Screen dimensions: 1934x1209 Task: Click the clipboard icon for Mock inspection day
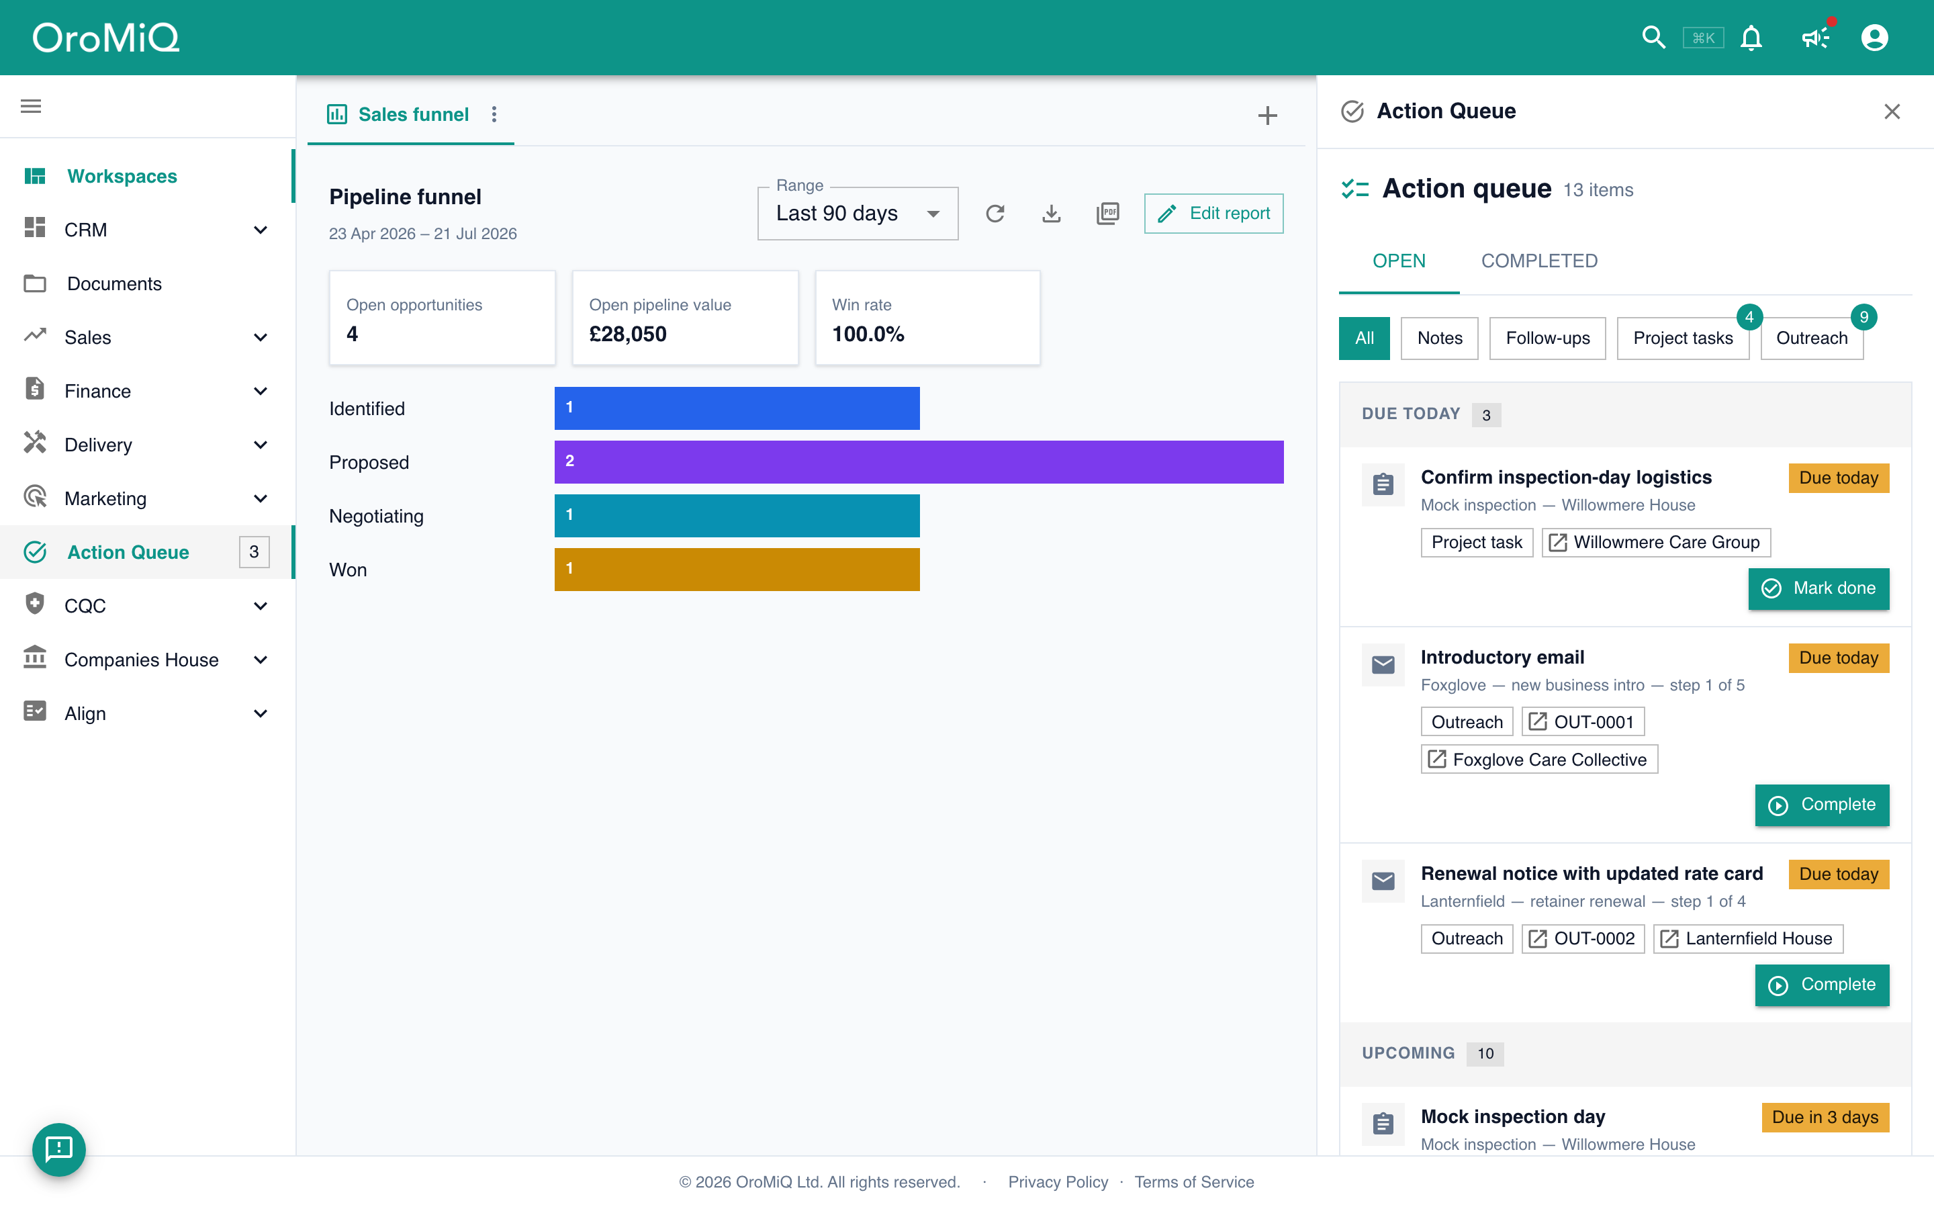[1383, 1124]
